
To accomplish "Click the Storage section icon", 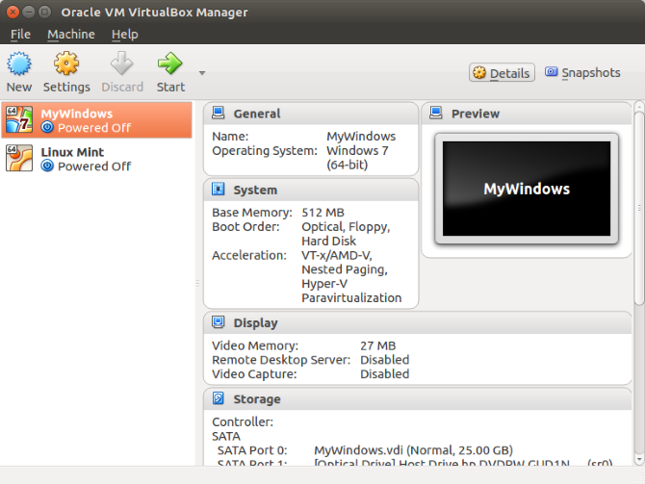I will coord(219,398).
